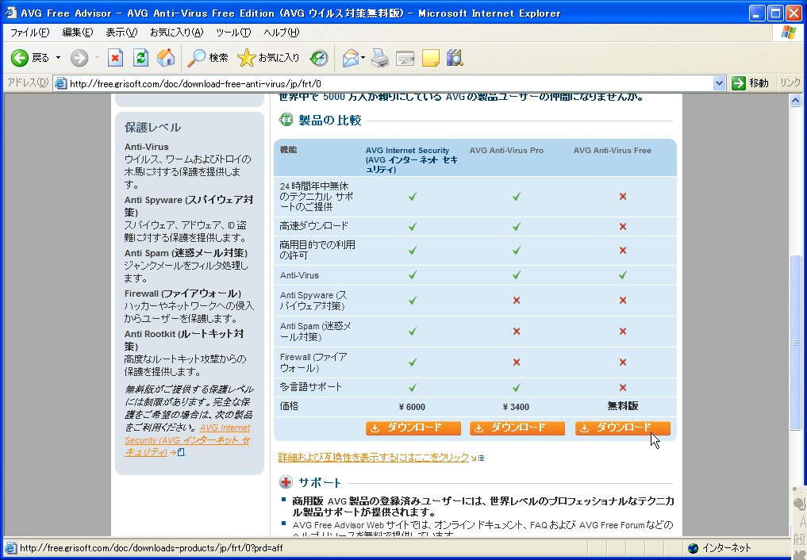The width and height of the screenshot is (807, 560).
Task: Download AVG Anti-Virus Pro via orange button
Action: click(x=517, y=428)
